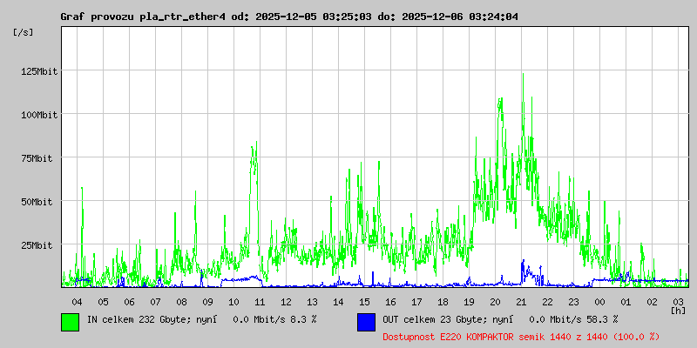Click the 100Mbit y-axis label
The image size is (697, 348).
39,115
